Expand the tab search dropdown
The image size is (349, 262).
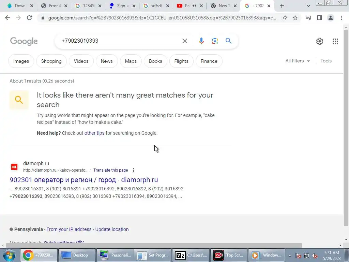point(308,6)
